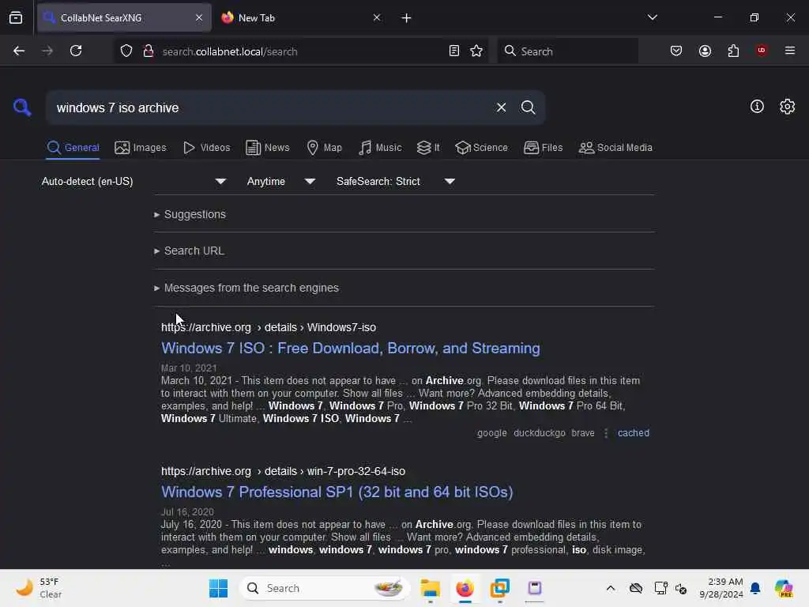
Task: Switch to the Science category
Action: (481, 148)
